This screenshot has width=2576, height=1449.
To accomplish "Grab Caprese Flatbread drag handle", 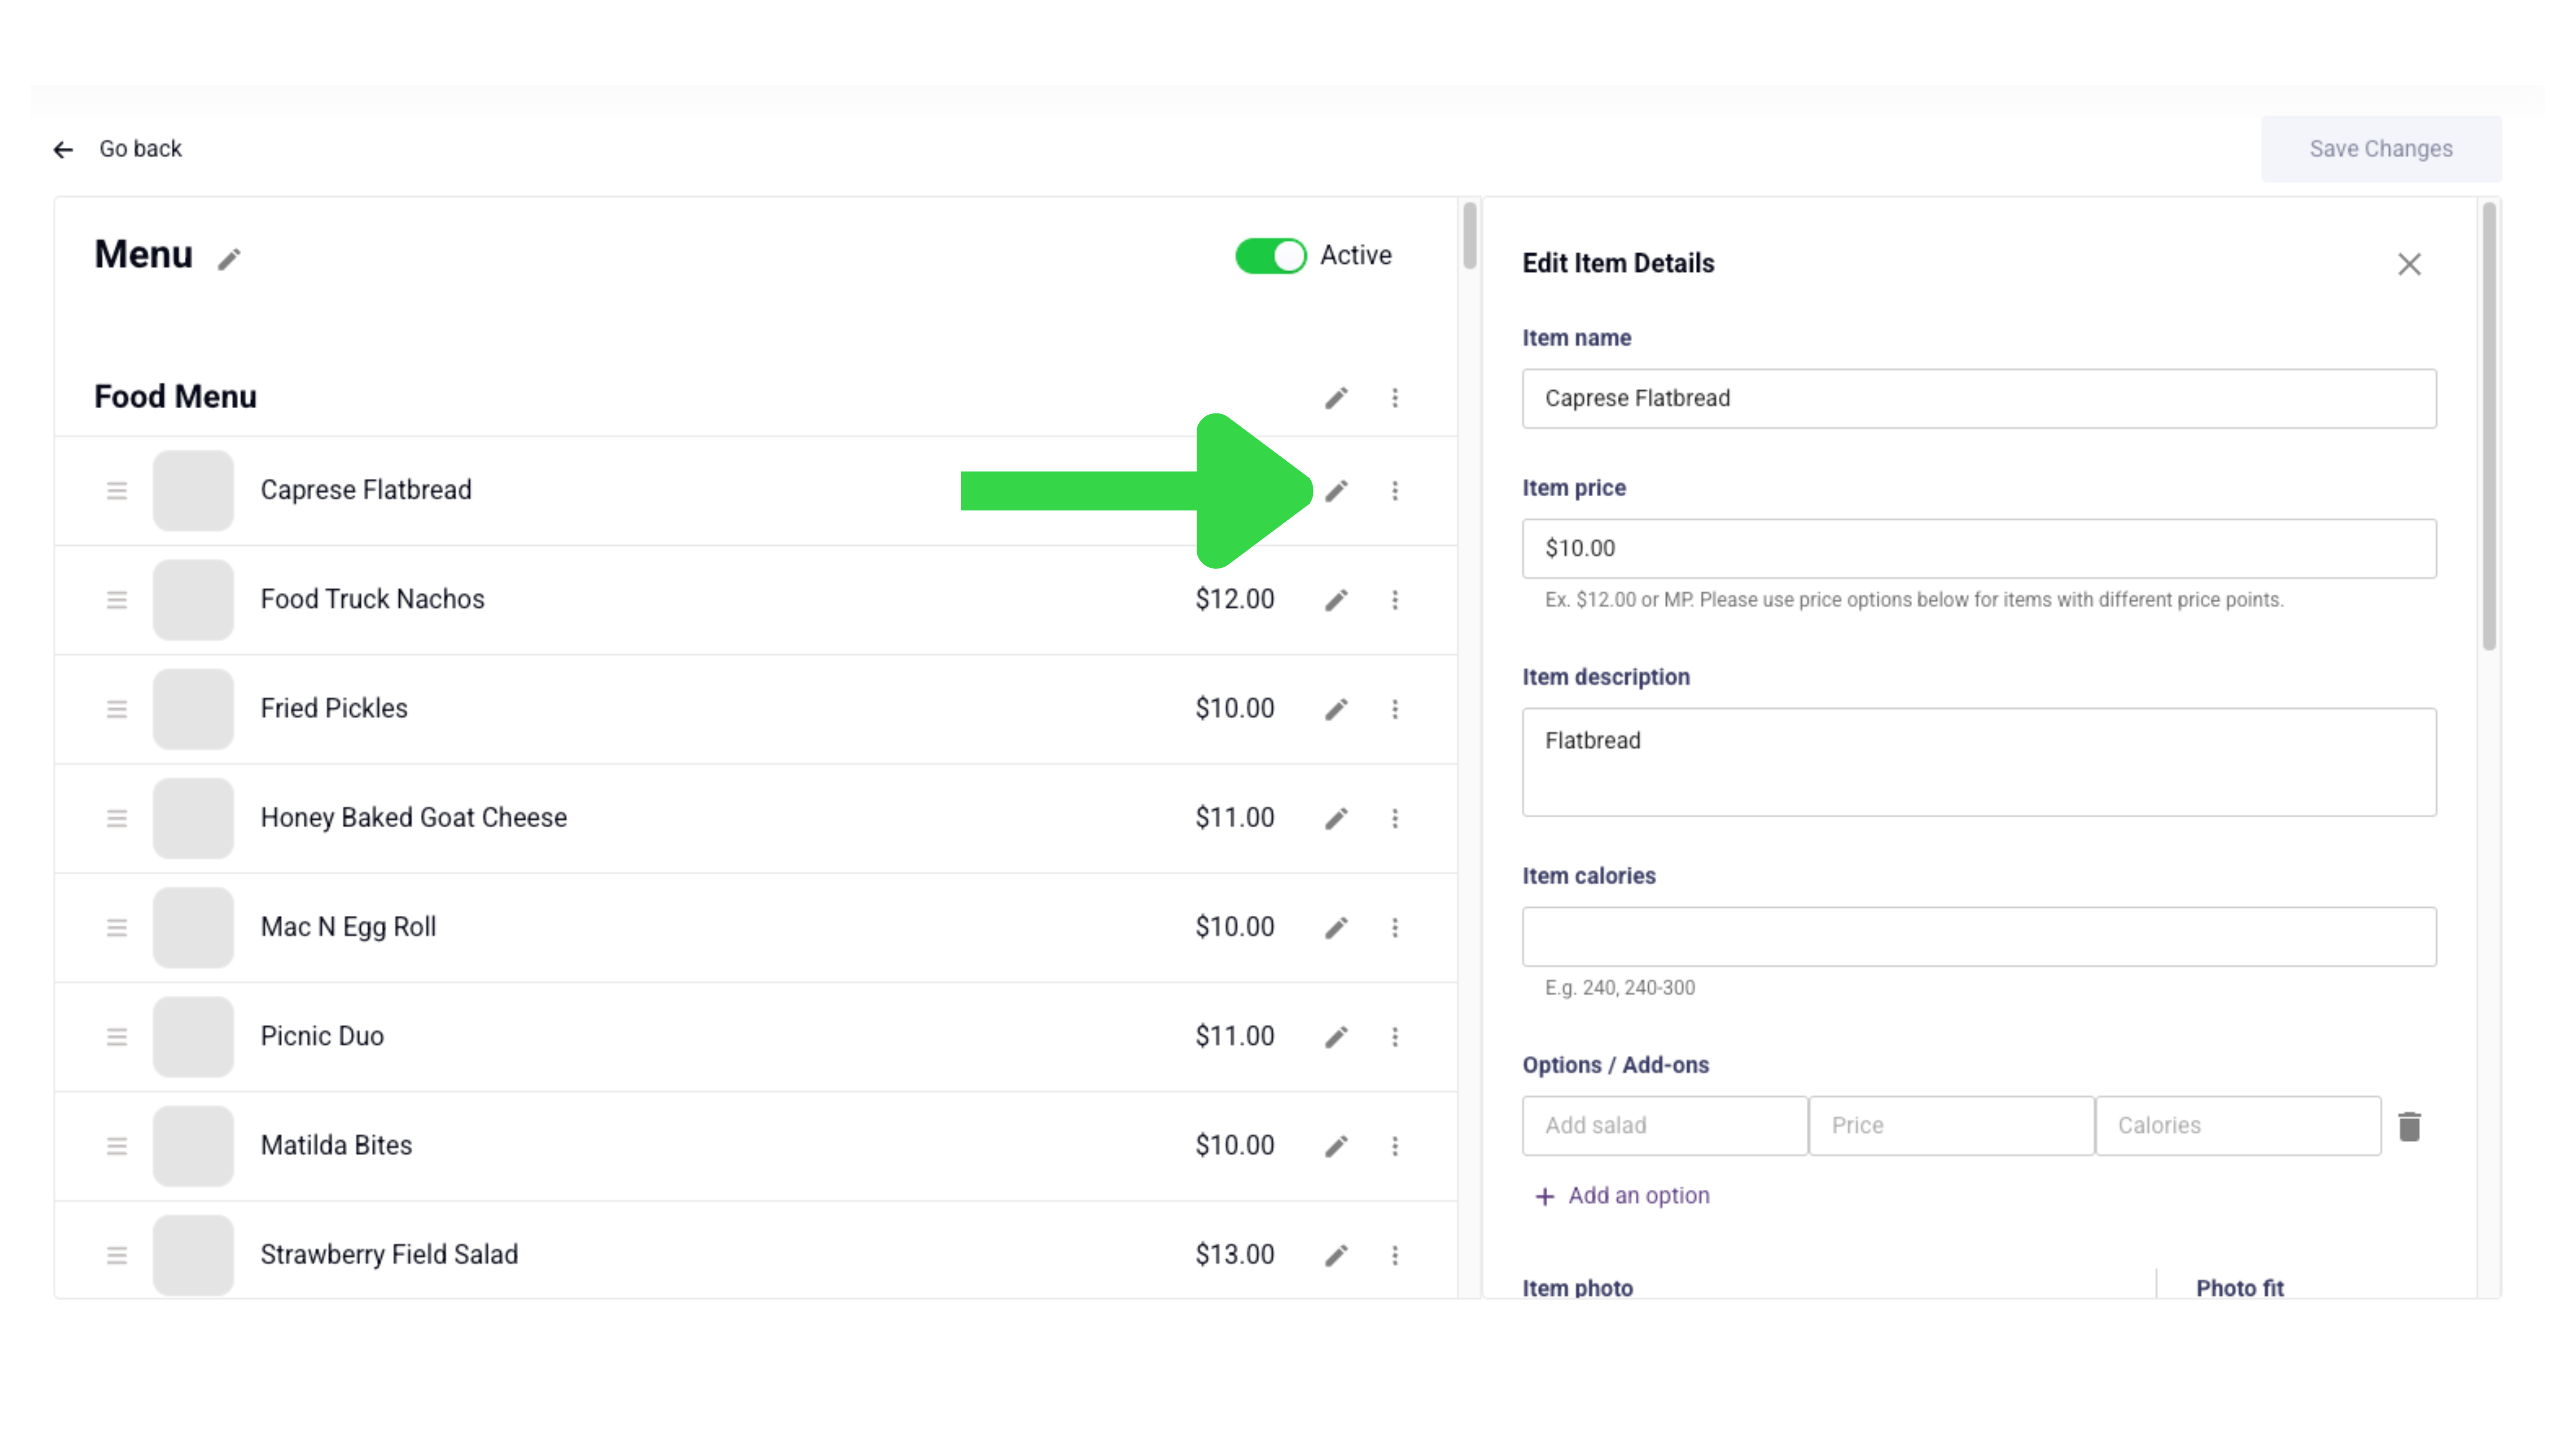I will 117,491.
